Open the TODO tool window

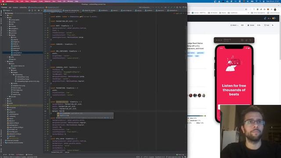[x=11, y=154]
